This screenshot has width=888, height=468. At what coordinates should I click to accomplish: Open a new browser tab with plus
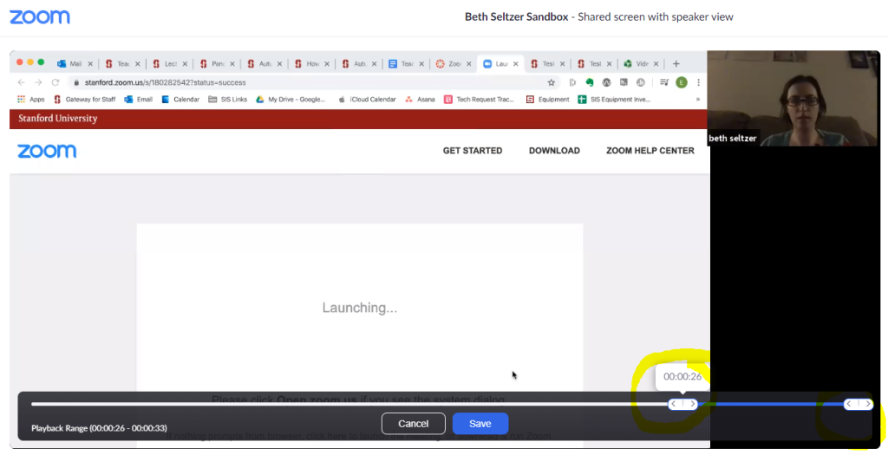click(676, 64)
